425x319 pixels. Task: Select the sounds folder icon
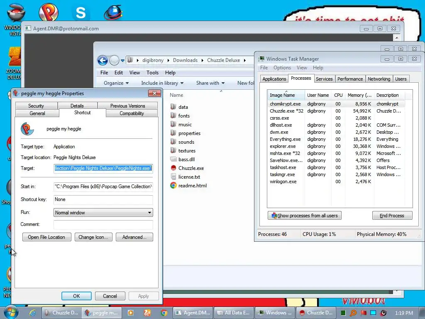[x=173, y=142]
